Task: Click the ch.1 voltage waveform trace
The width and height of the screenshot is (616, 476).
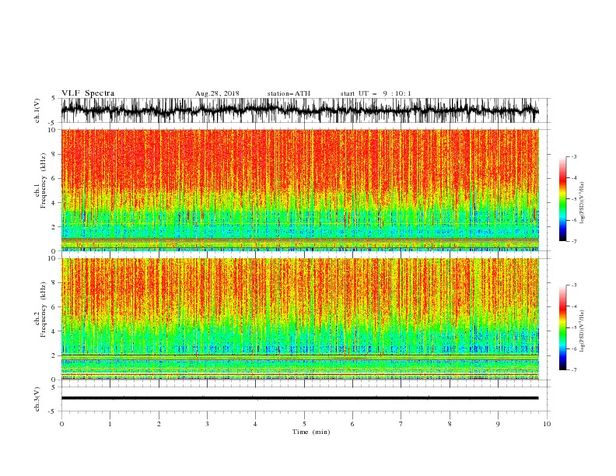Action: point(299,110)
